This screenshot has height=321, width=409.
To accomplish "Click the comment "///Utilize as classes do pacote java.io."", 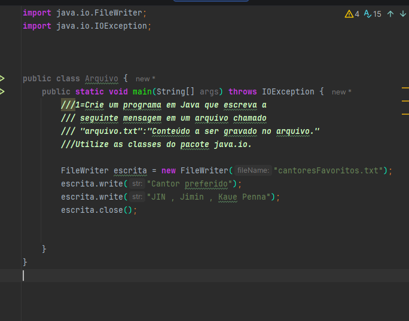I will tap(156, 145).
